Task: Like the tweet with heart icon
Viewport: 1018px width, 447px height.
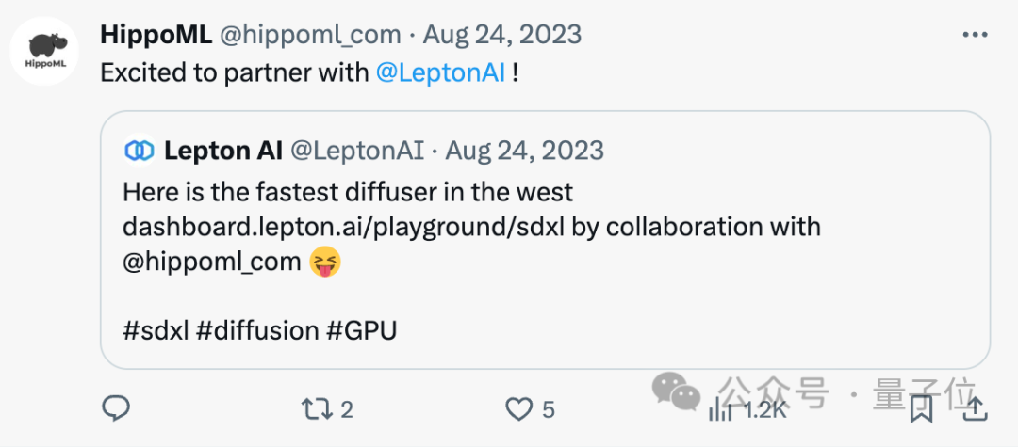Action: [518, 408]
